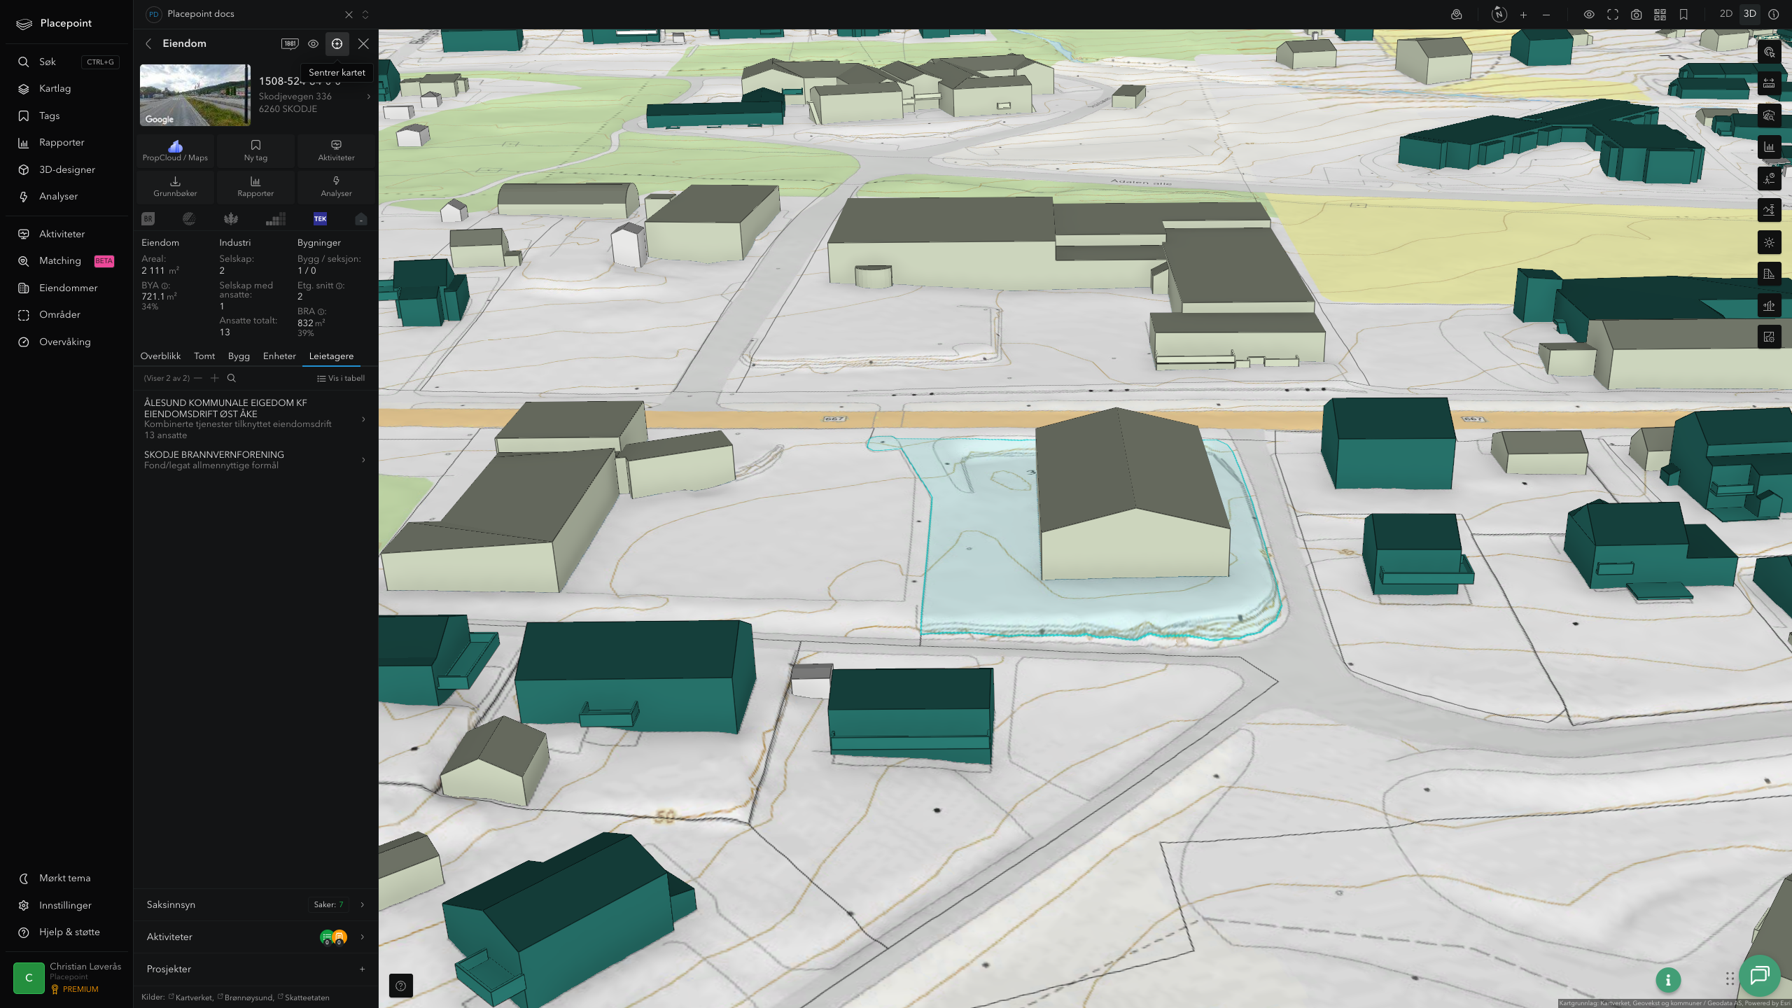Viewport: 1792px width, 1008px height.
Task: Expand the Aktiviteter section at panel bottom
Action: pyautogui.click(x=255, y=937)
